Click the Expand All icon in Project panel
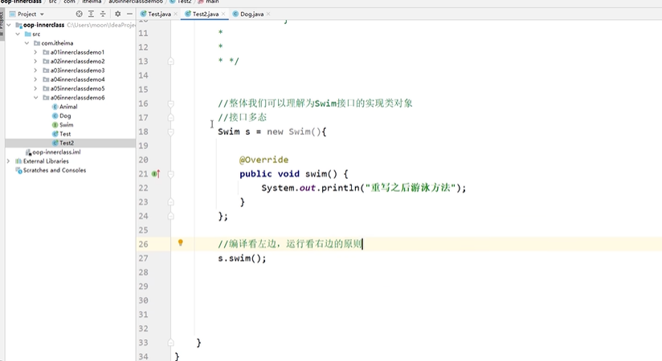Image resolution: width=662 pixels, height=361 pixels. pos(91,14)
